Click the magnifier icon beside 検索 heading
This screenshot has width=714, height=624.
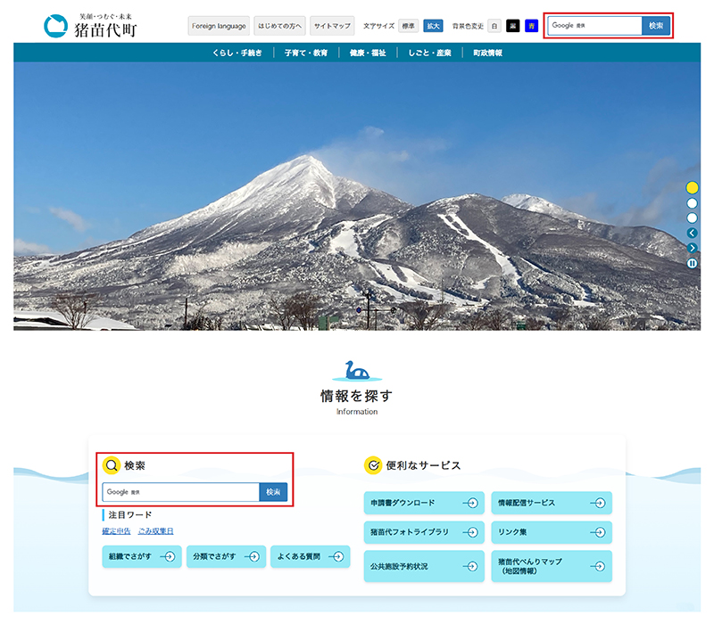[112, 464]
